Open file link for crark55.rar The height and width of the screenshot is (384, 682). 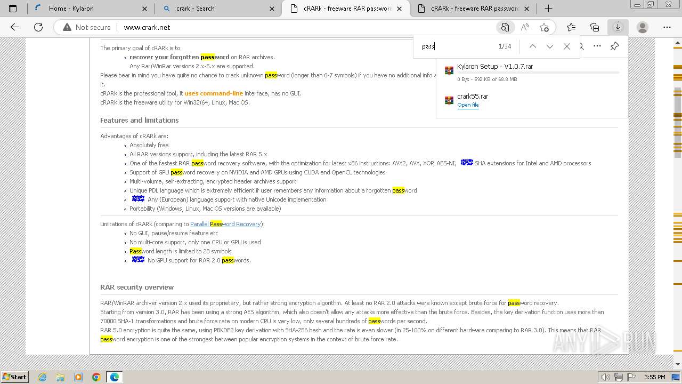pyautogui.click(x=468, y=105)
